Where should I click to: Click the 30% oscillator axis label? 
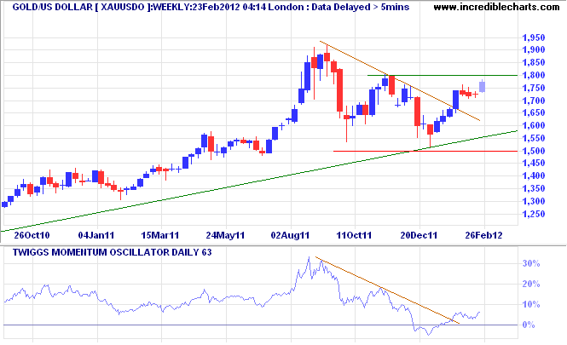tap(531, 264)
